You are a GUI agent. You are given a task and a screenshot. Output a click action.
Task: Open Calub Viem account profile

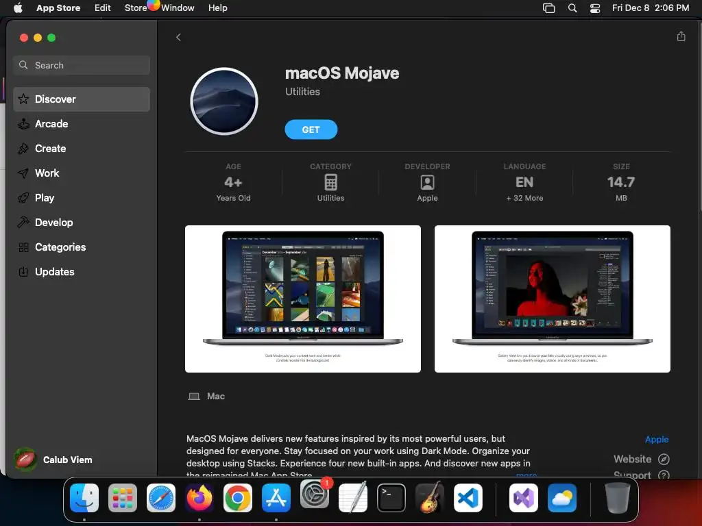53,460
